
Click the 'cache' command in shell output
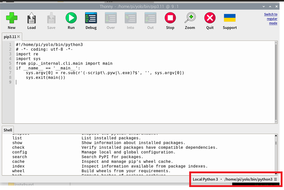point(18,161)
